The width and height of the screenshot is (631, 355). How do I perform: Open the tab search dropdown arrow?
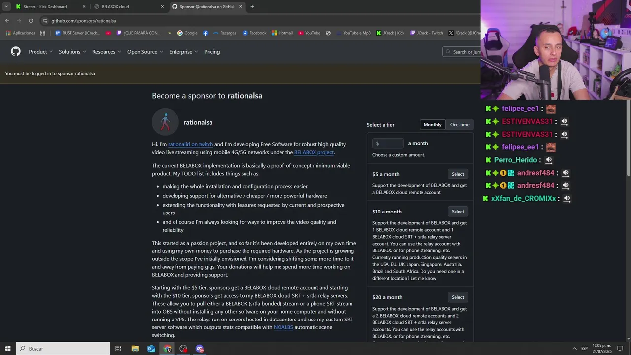6,7
